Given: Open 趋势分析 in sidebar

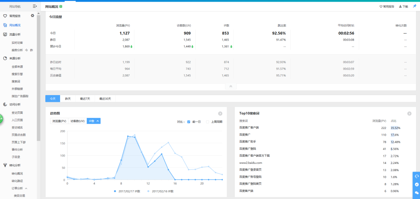Looking at the screenshot, I should tap(17, 50).
